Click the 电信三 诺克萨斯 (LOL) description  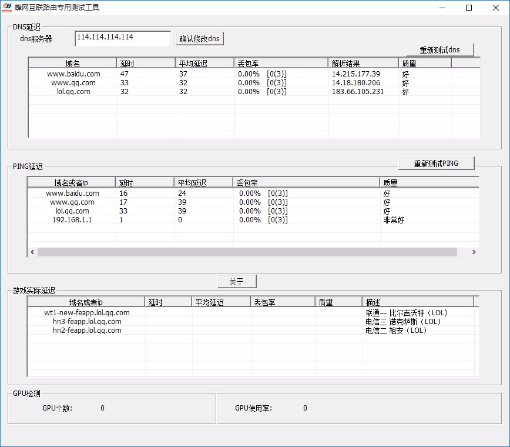tap(403, 322)
